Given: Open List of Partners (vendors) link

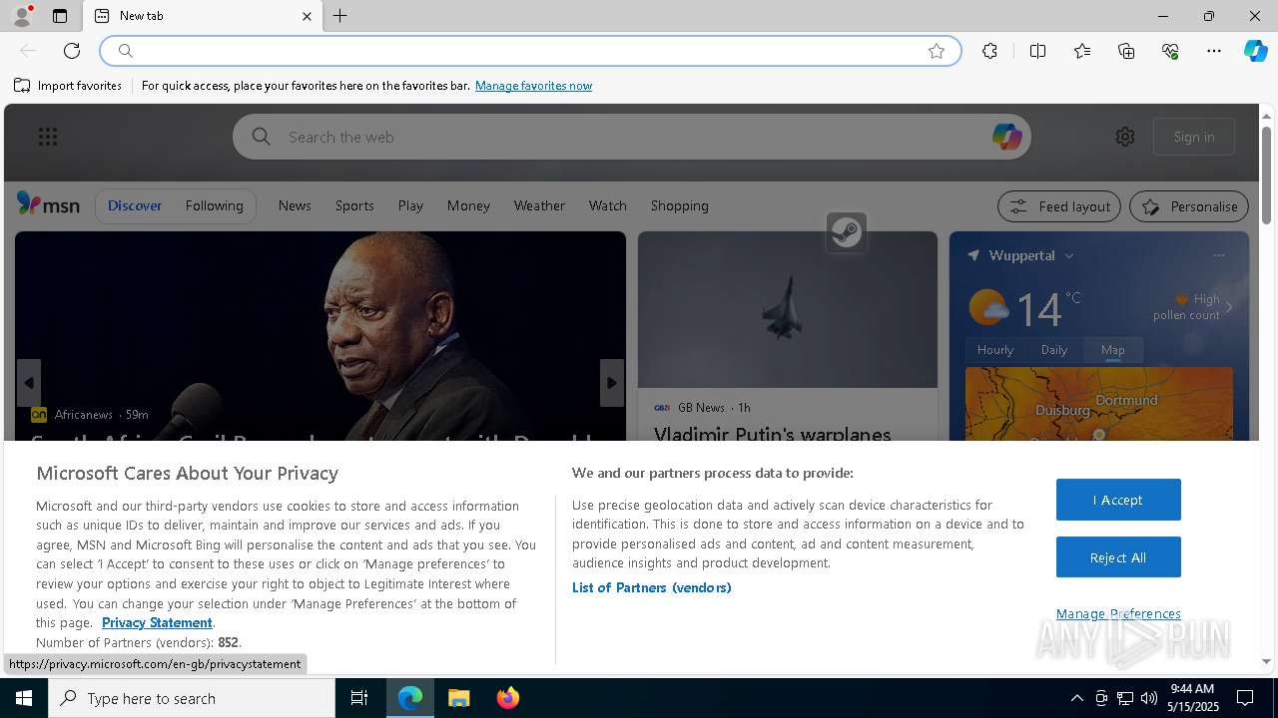Looking at the screenshot, I should point(652,587).
